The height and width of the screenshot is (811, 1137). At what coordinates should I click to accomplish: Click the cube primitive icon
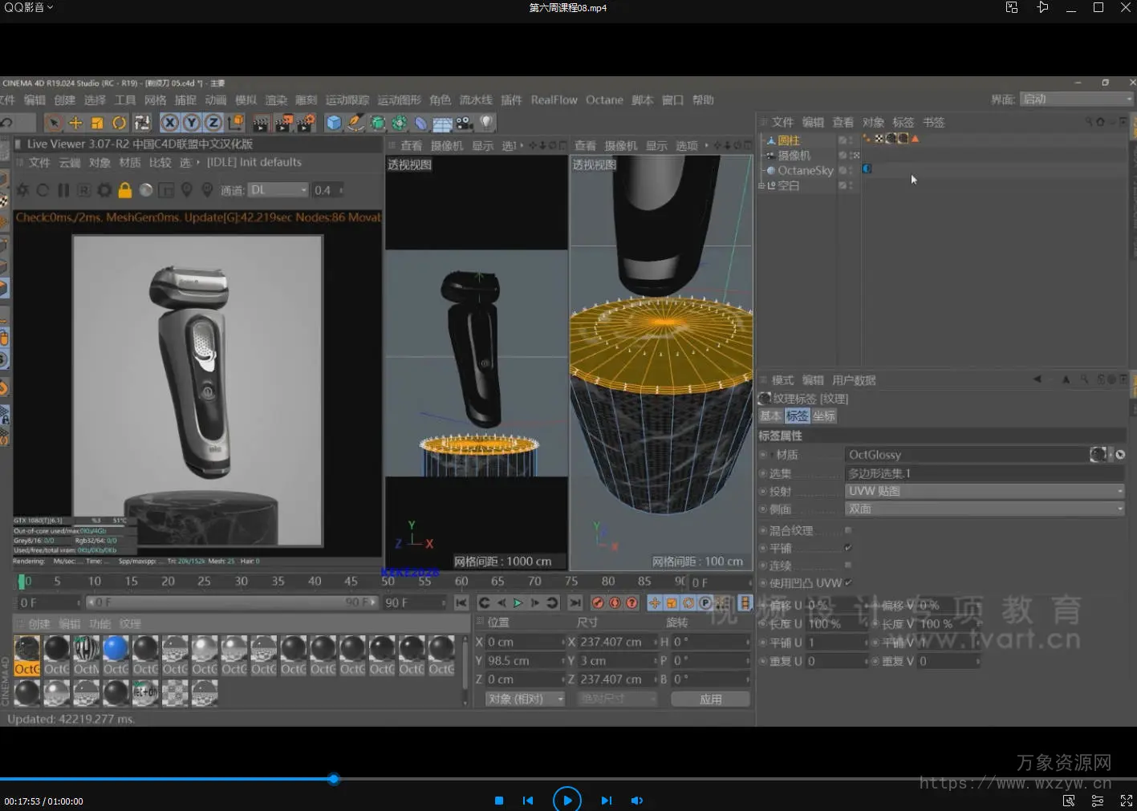(334, 123)
